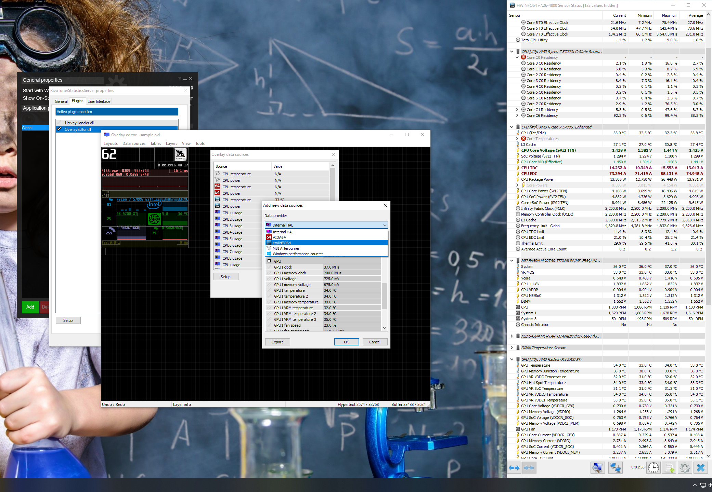Check the GPU1 temperature source checkmark

269,290
